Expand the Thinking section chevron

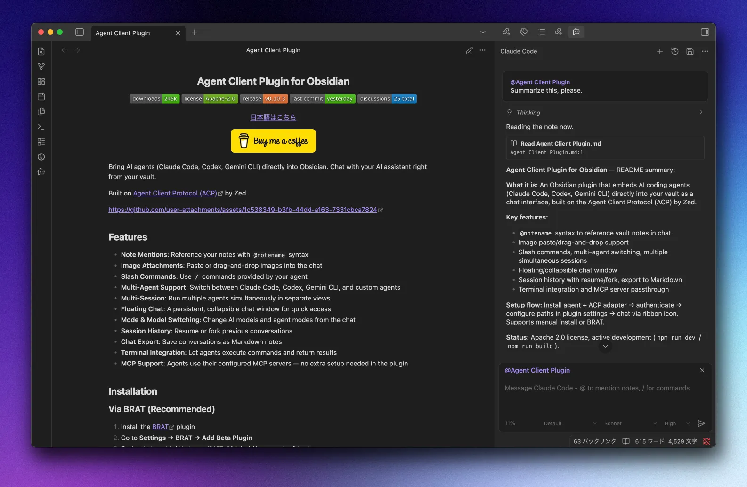pos(701,112)
